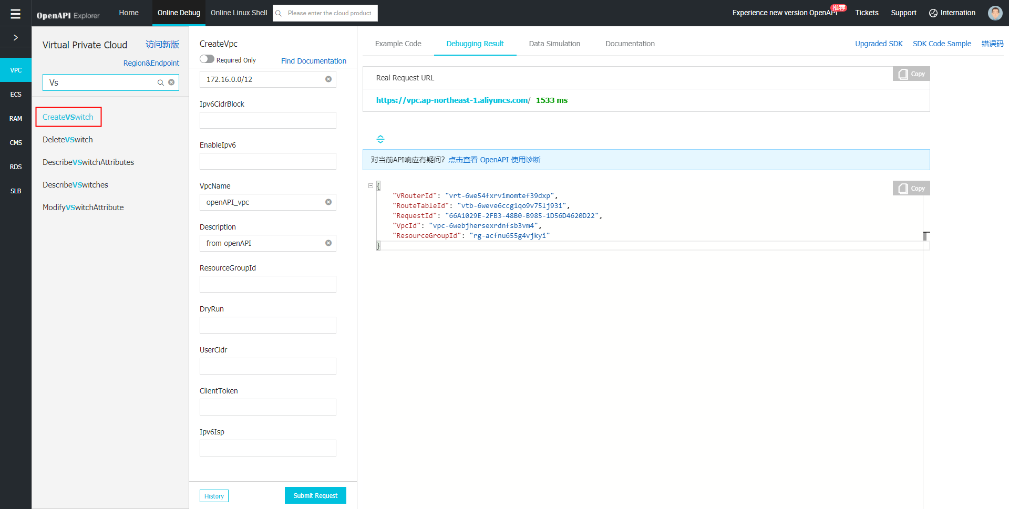This screenshot has height=509, width=1009.
Task: Open the hamburger menu icon
Action: click(x=15, y=13)
